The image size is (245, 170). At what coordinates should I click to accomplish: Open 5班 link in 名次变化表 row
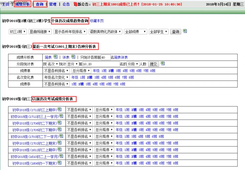click(x=111, y=77)
